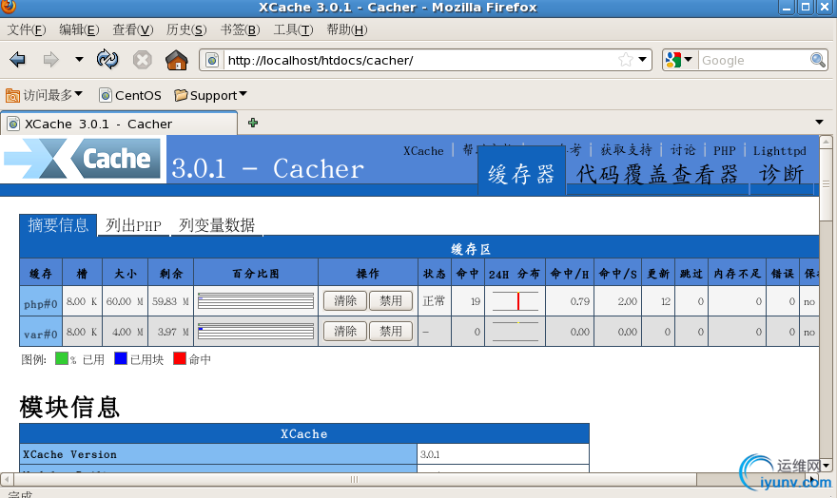Open the PHP link in the header
The image size is (837, 498).
[725, 151]
